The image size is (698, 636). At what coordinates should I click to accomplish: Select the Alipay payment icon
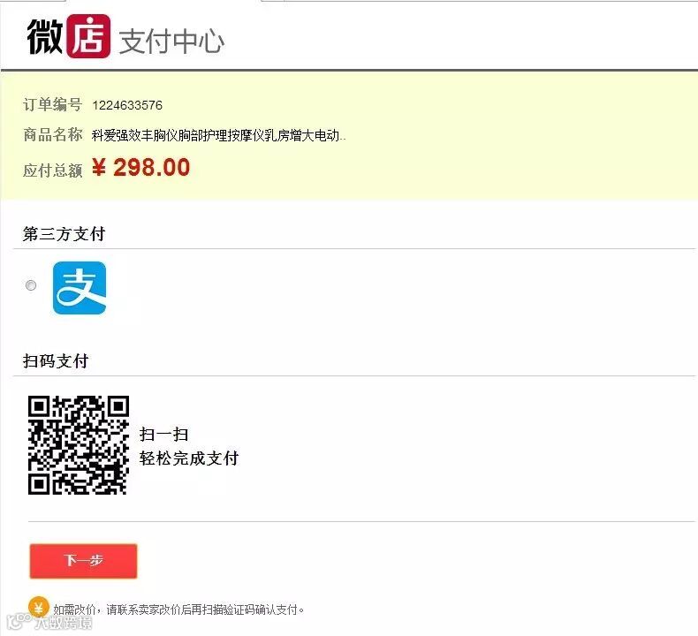point(80,288)
